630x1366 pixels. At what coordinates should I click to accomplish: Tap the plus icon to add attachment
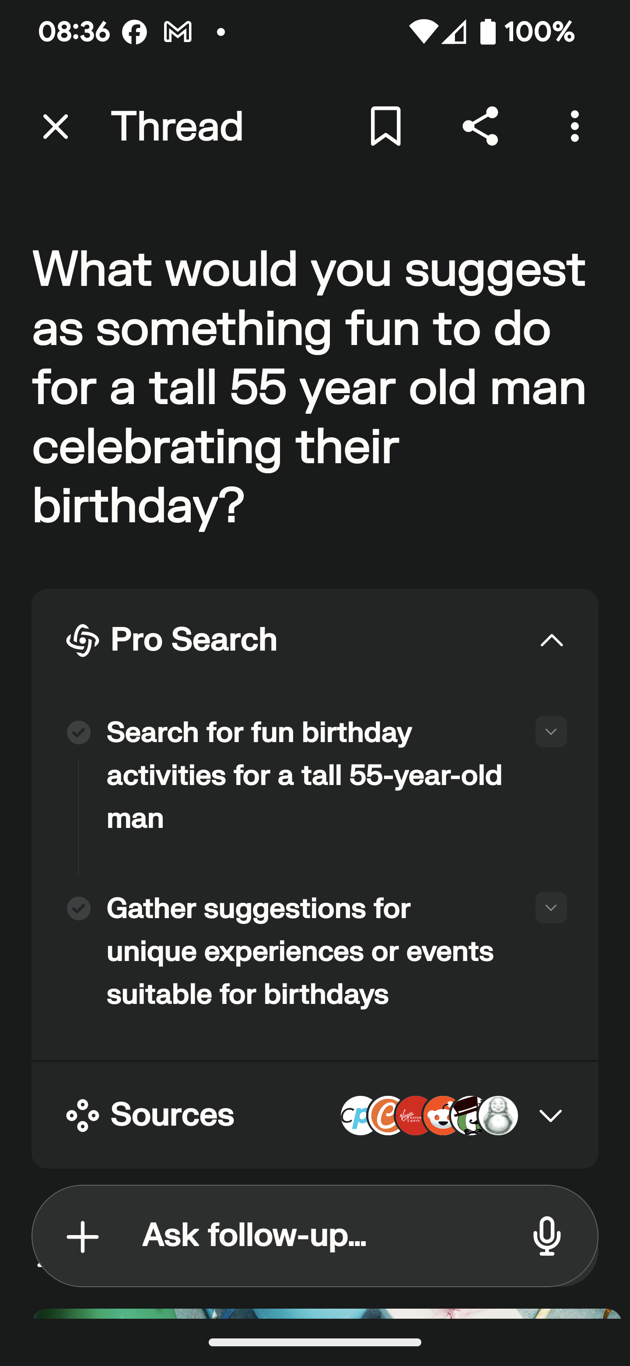83,1236
